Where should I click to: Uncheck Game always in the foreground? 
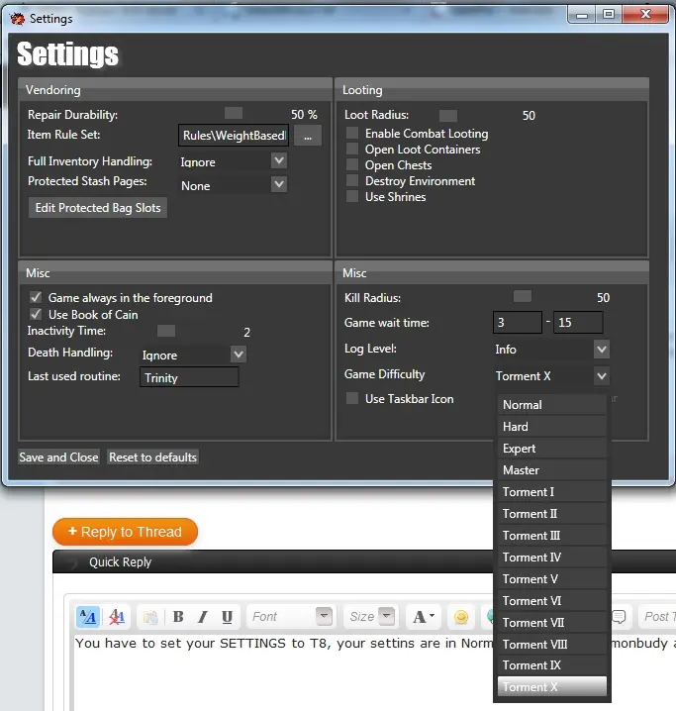pyautogui.click(x=36, y=298)
